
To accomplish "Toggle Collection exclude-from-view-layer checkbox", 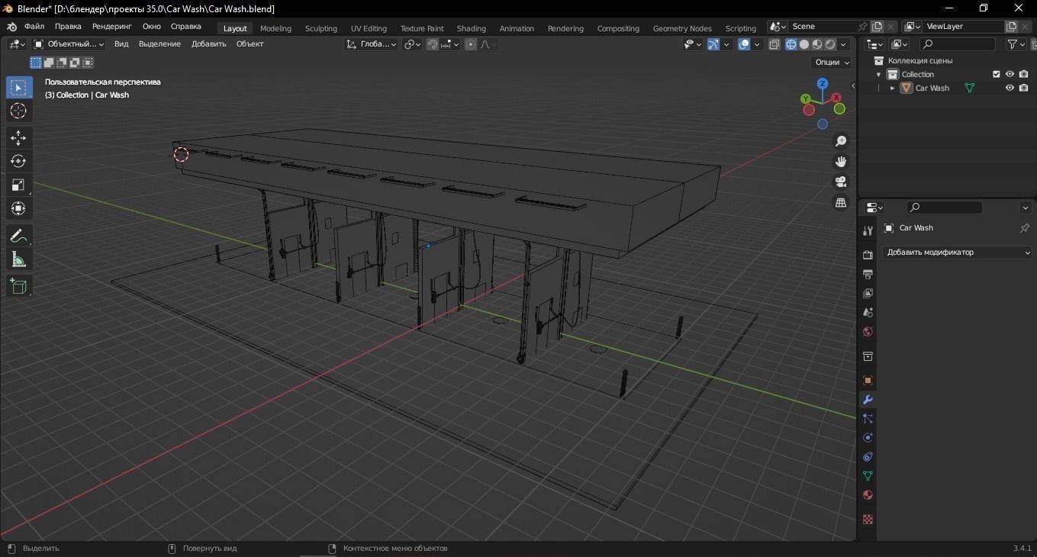I will 996,74.
